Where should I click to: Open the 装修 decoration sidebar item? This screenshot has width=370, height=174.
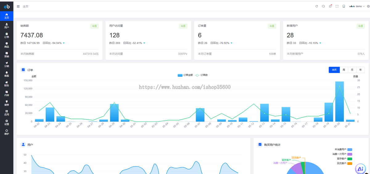coord(6,103)
